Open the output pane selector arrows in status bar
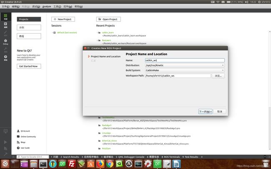271x169 pixels. coord(202,157)
